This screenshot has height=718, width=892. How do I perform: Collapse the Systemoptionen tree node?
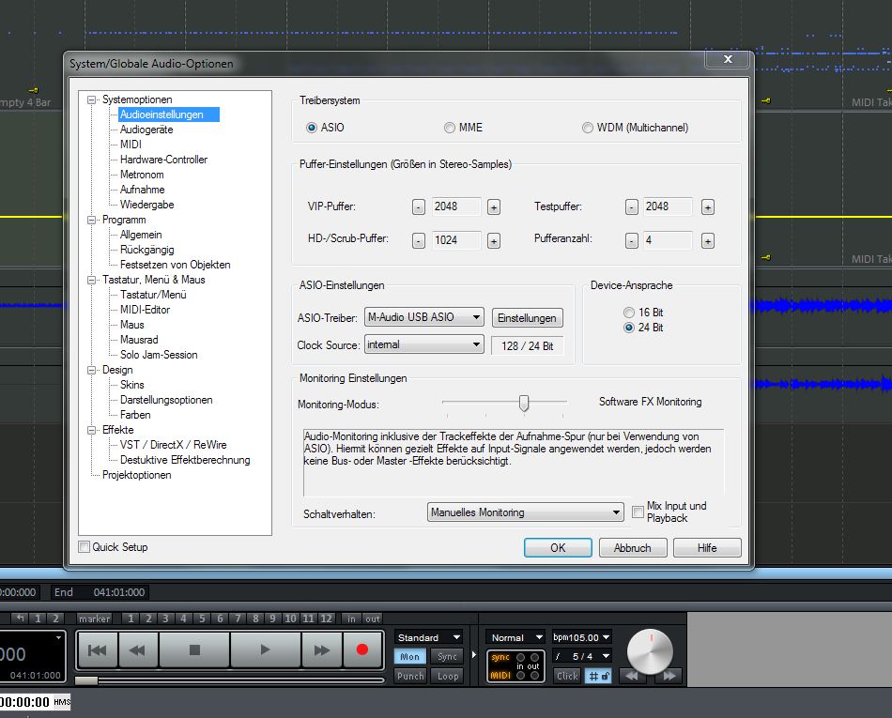(91, 99)
